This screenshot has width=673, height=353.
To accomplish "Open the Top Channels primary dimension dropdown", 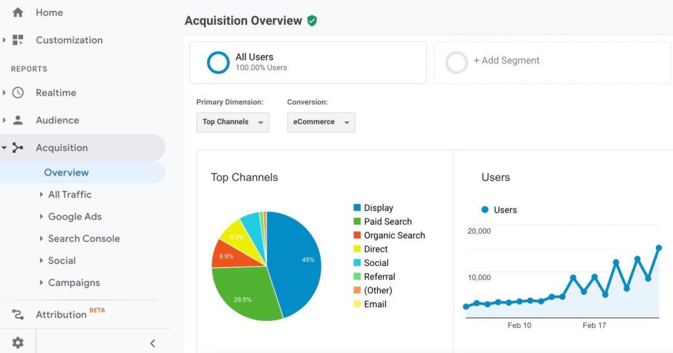I will tap(233, 122).
